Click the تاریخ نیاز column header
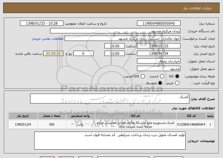223x158 pixels. [x=23, y=116]
